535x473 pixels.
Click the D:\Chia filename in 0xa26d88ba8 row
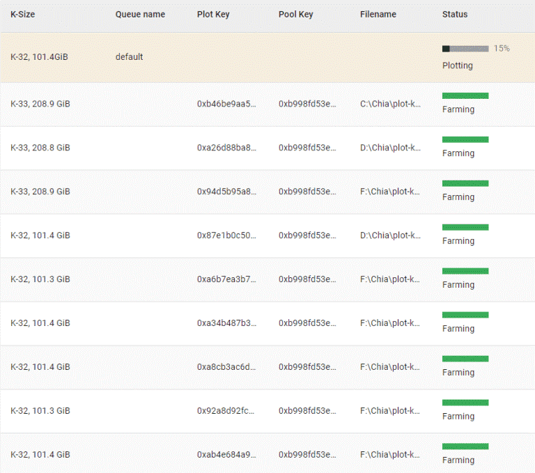click(390, 148)
